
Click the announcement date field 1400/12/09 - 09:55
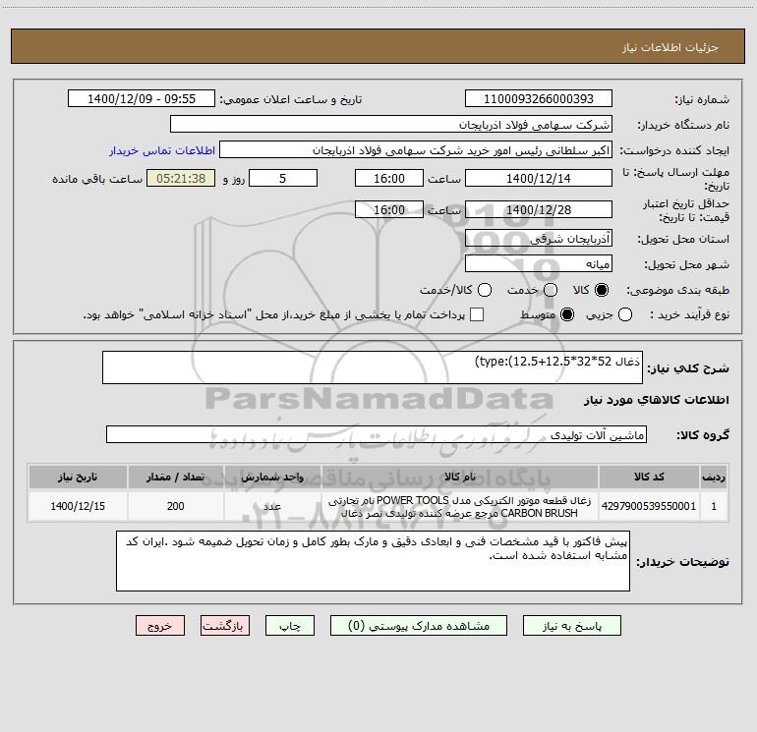click(x=142, y=99)
